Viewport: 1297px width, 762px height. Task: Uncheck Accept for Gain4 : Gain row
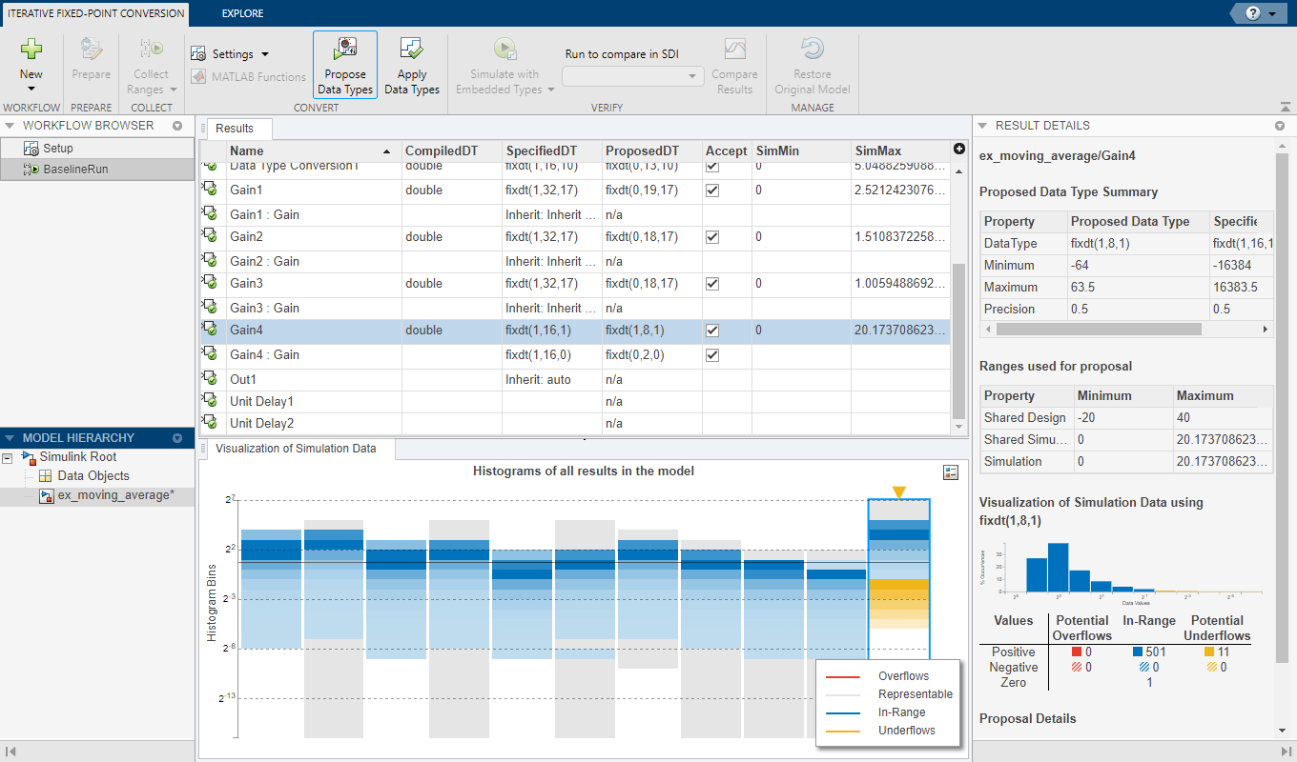click(712, 355)
